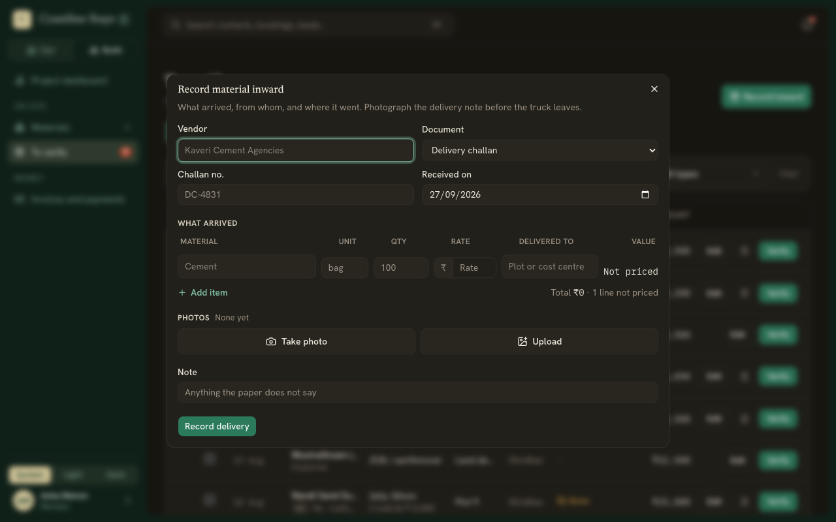The image size is (836, 522).
Task: Click the image icon on Upload
Action: point(522,341)
